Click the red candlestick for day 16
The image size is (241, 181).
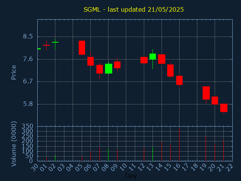[179, 80]
